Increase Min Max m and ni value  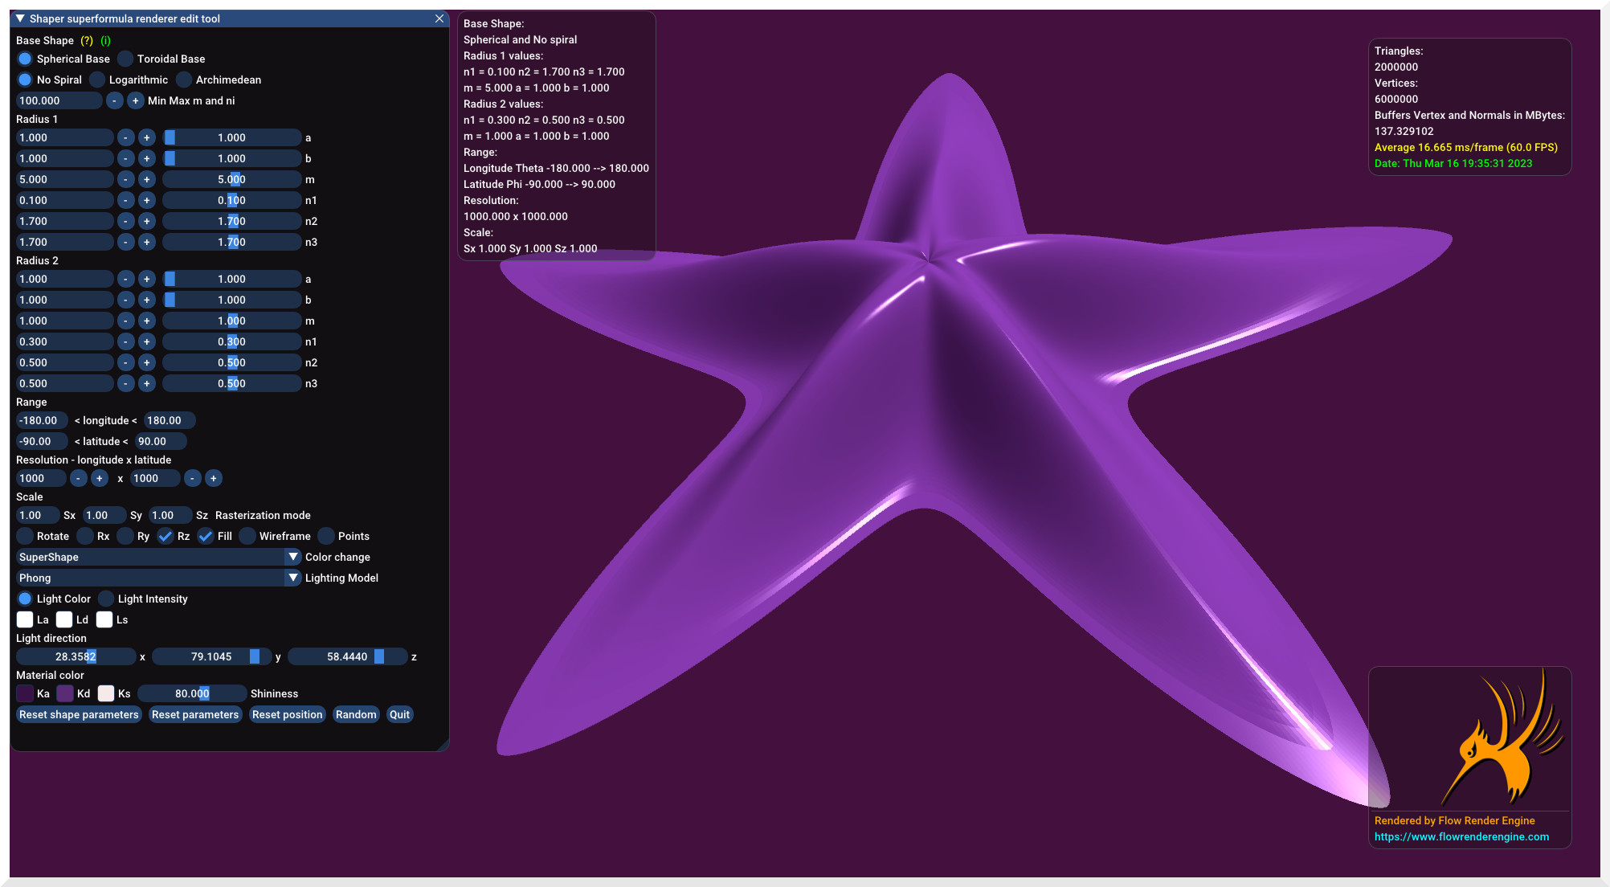coord(136,100)
